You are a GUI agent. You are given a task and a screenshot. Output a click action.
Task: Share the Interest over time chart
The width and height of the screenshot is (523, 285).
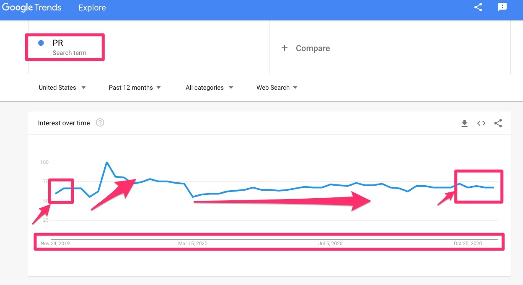[498, 123]
